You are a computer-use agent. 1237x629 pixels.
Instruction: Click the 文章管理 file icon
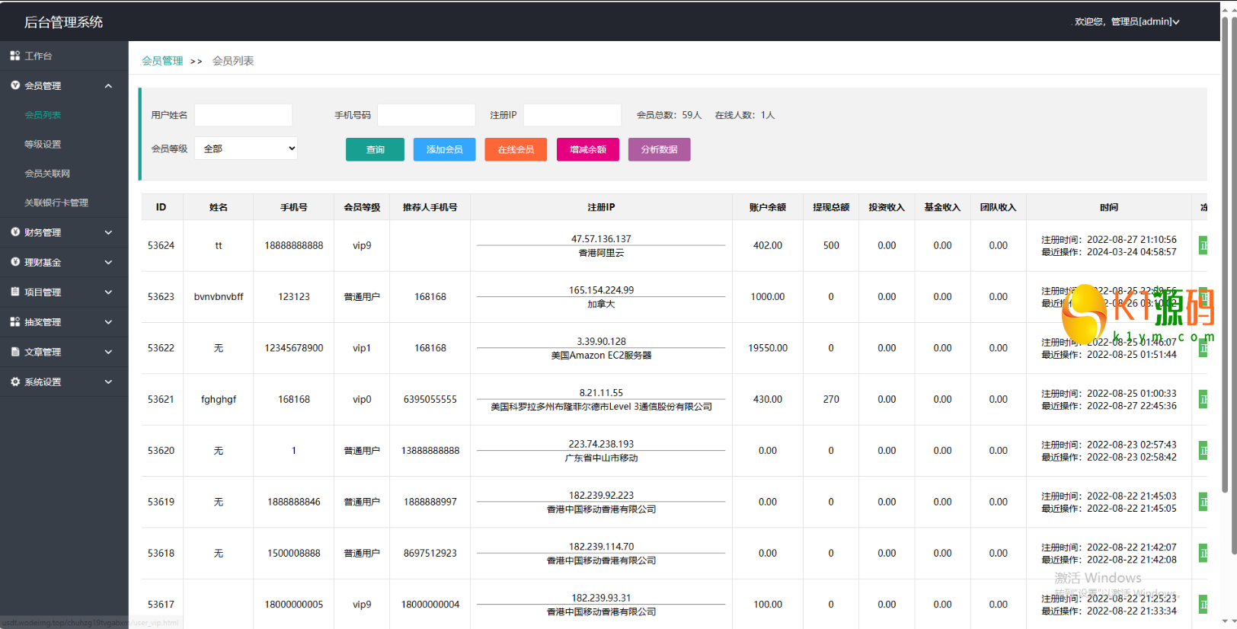(14, 352)
